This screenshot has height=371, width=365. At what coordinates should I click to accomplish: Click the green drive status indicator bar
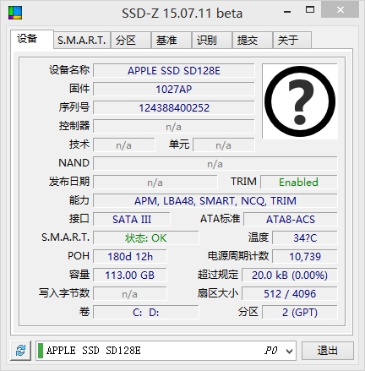(x=41, y=351)
